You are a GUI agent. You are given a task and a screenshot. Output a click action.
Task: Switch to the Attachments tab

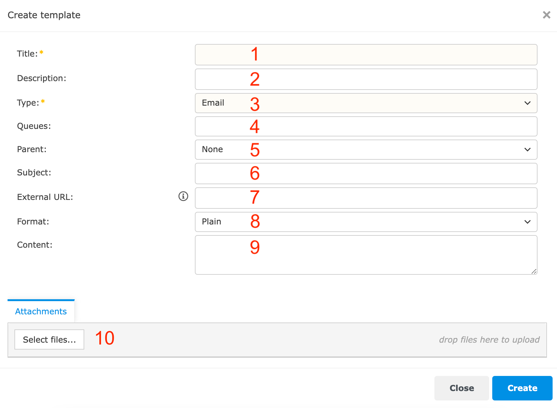[x=41, y=311]
